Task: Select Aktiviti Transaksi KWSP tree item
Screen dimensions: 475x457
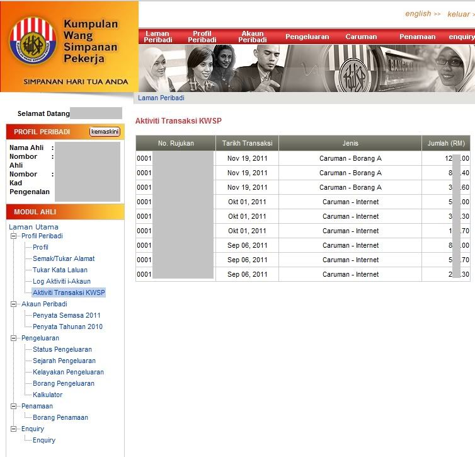Action: [69, 292]
